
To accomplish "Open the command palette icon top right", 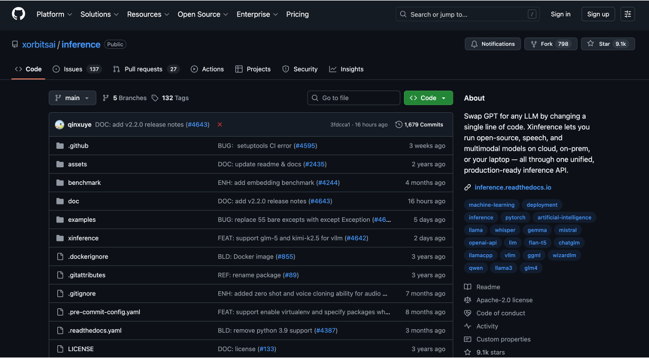I will 627,14.
